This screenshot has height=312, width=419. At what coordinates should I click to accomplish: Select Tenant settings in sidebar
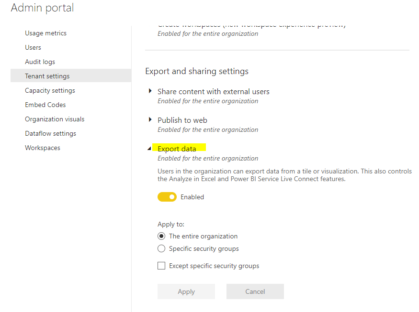(71, 76)
